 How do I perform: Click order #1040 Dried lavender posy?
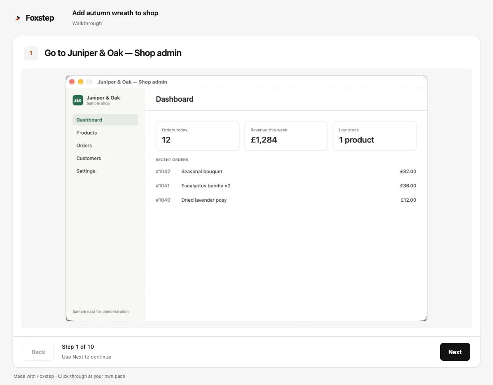[x=286, y=200]
